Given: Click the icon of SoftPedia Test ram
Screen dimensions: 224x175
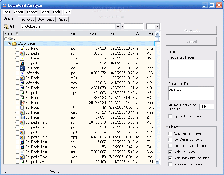Looking at the screenshot, I should (x=22, y=147).
